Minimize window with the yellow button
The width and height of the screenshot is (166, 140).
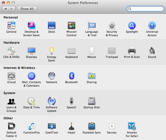(8, 3)
